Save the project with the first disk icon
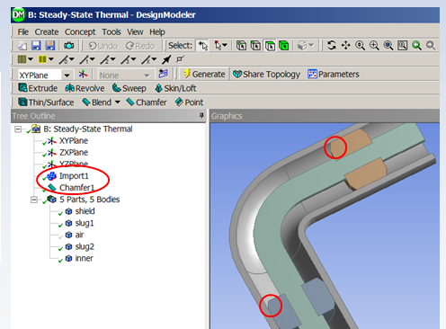 coord(36,46)
